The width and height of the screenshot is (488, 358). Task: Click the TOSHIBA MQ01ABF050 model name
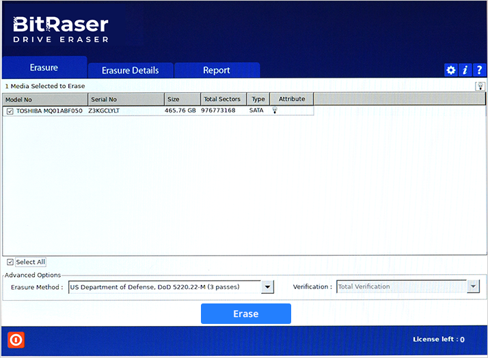[49, 111]
